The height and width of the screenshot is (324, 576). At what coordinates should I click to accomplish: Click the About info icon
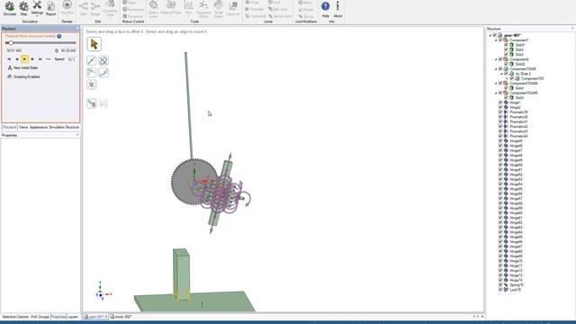click(x=337, y=6)
